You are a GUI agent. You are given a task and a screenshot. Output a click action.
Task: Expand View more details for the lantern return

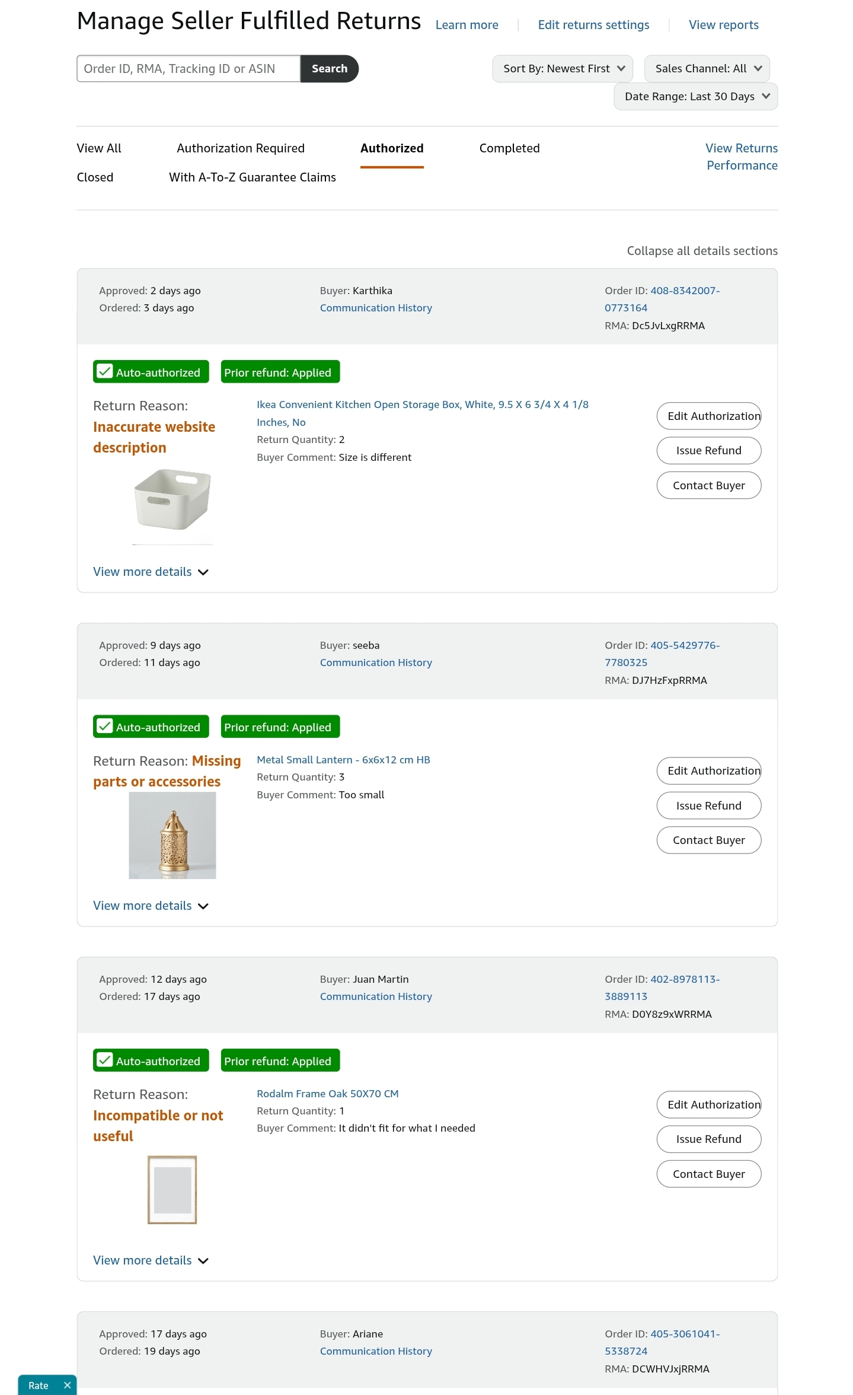click(151, 906)
